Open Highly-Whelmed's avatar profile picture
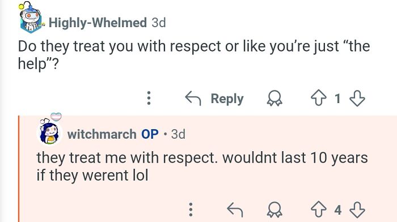Screen dimensions: 397x222 tap(31, 18)
